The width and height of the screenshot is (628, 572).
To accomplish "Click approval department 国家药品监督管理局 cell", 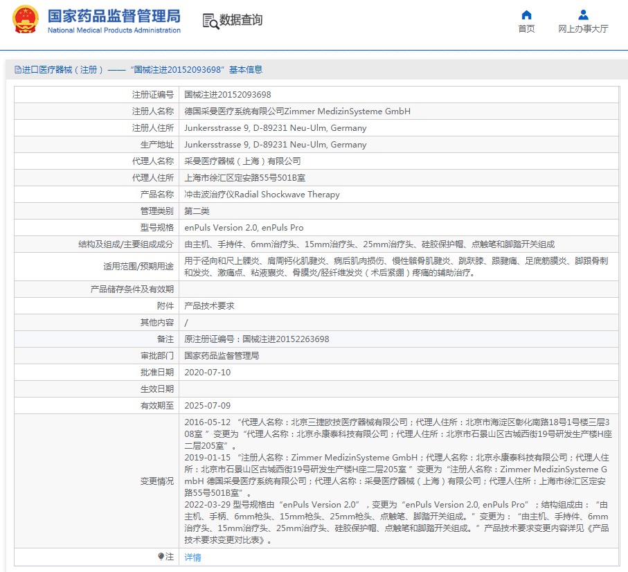I will (222, 356).
